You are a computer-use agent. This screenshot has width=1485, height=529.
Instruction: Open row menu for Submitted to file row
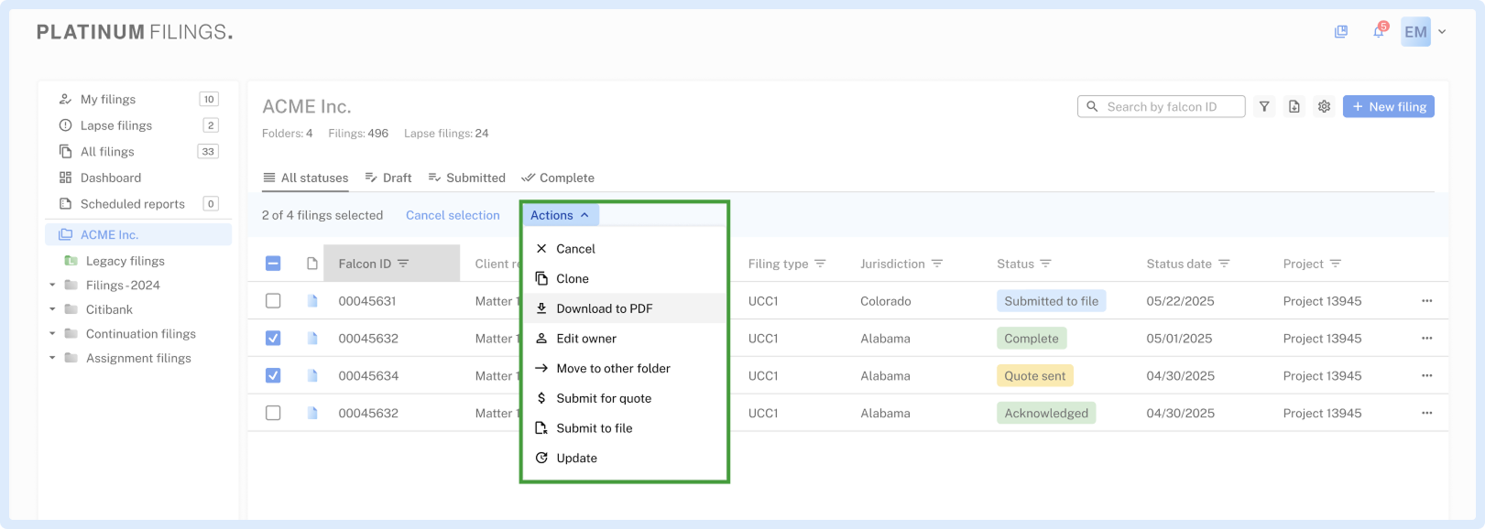point(1426,300)
